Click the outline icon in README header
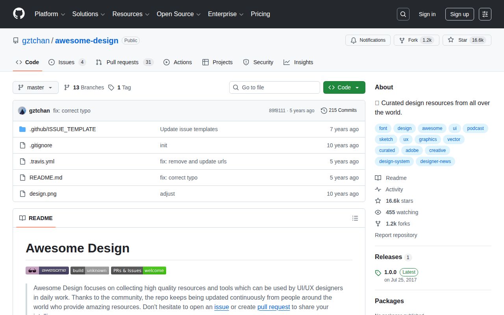This screenshot has width=504, height=315. 355,218
